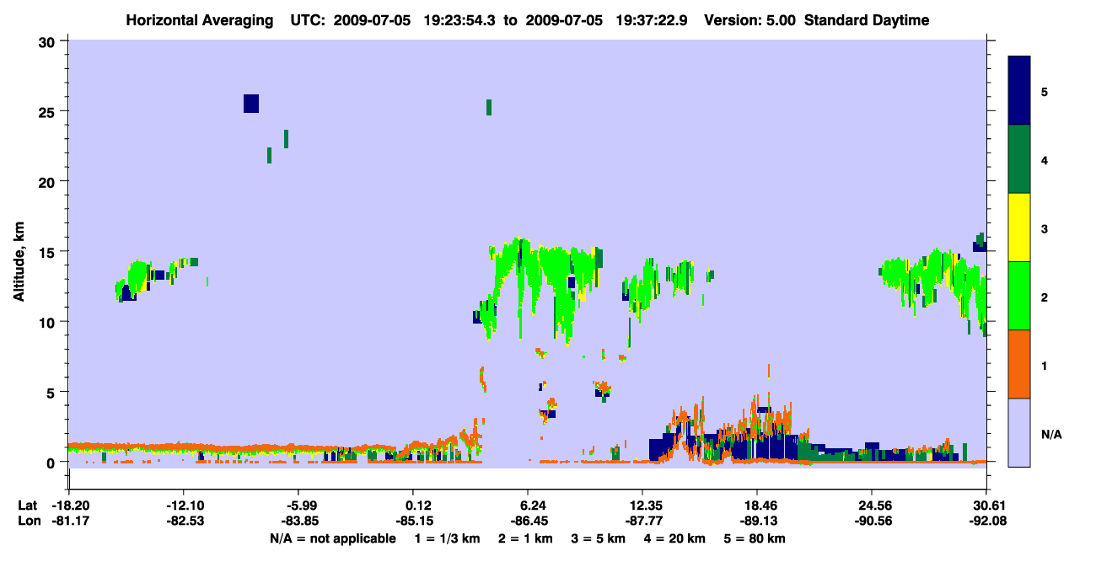Click the dark green level 4 color swatch
The width and height of the screenshot is (1096, 562).
(x=1019, y=158)
